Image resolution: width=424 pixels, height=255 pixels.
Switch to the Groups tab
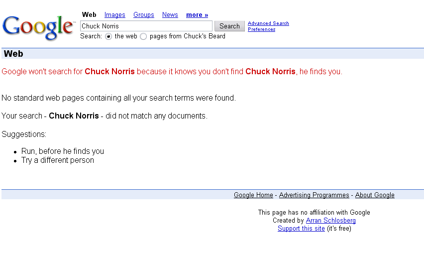(x=144, y=15)
